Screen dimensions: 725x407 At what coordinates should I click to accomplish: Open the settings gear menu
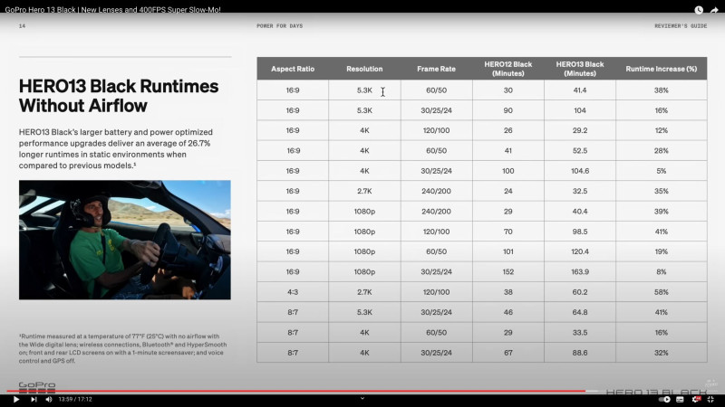pyautogui.click(x=696, y=399)
